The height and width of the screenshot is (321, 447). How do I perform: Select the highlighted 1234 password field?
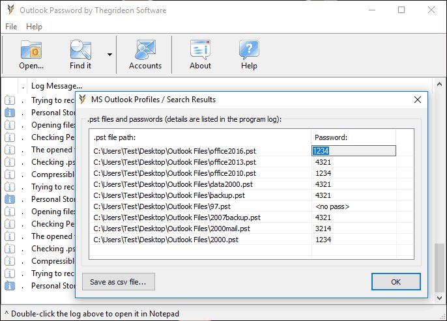tap(353, 150)
